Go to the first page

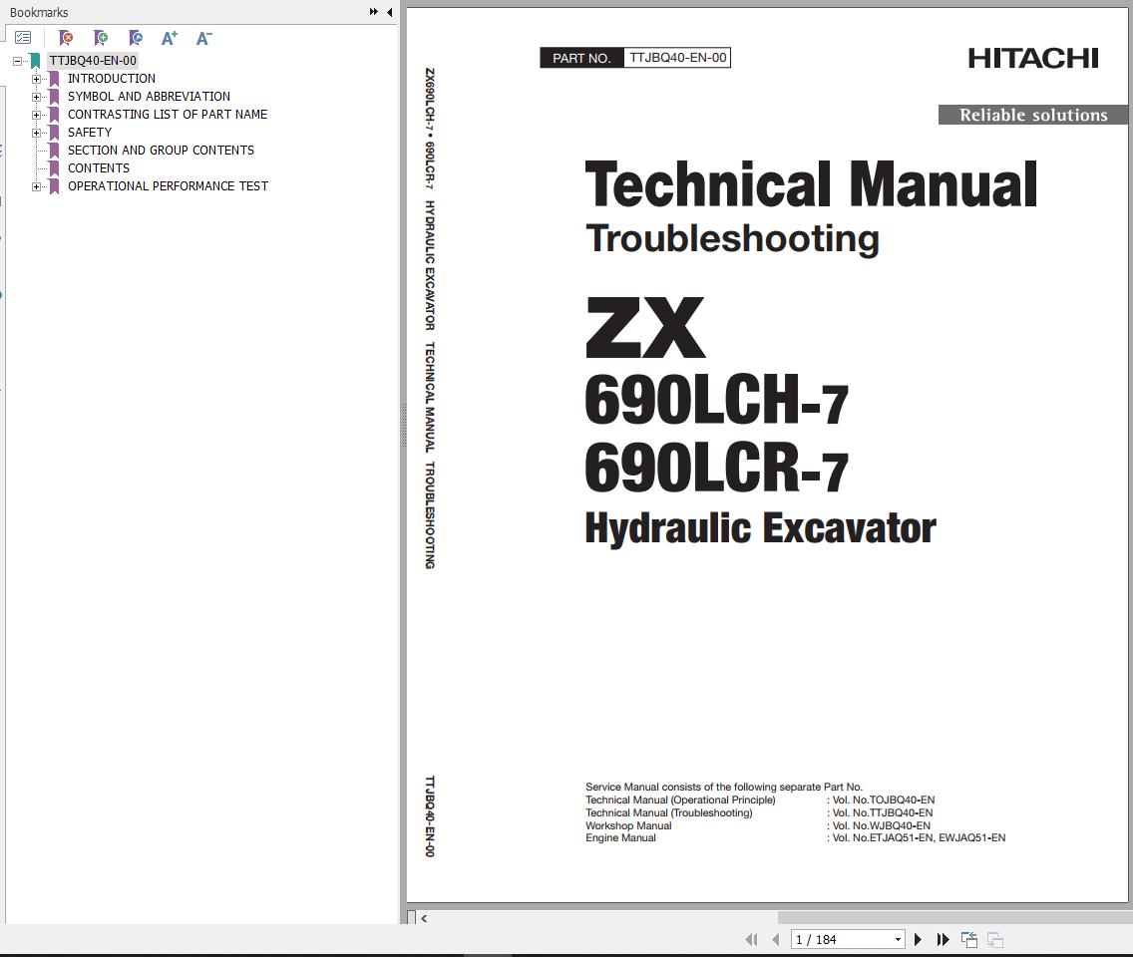751,940
